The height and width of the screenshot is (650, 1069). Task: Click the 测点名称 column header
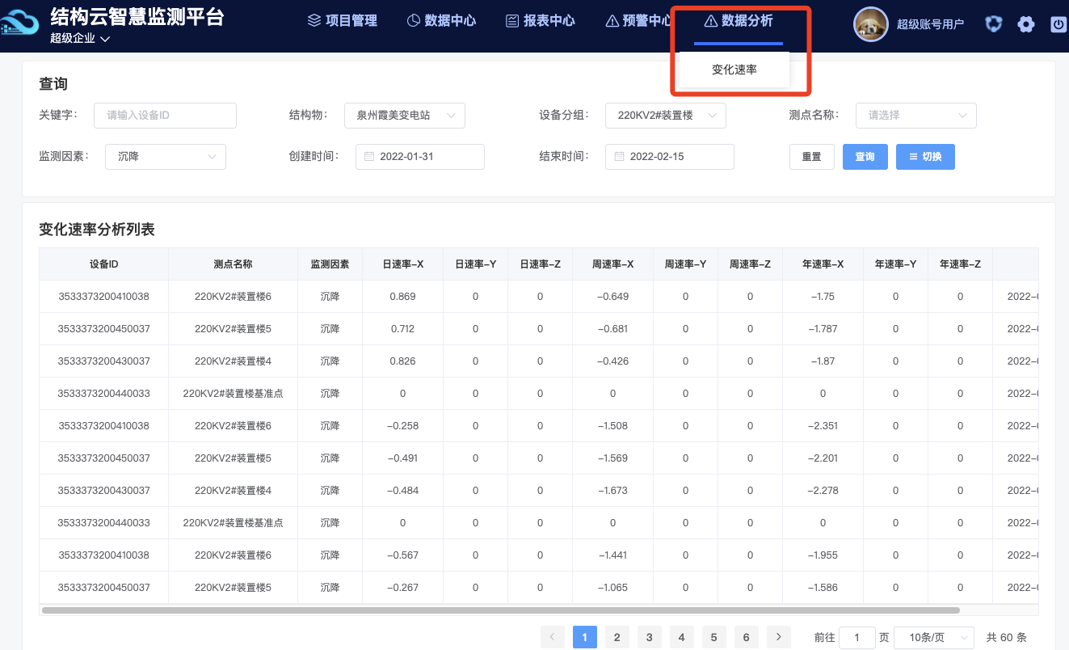click(x=233, y=264)
